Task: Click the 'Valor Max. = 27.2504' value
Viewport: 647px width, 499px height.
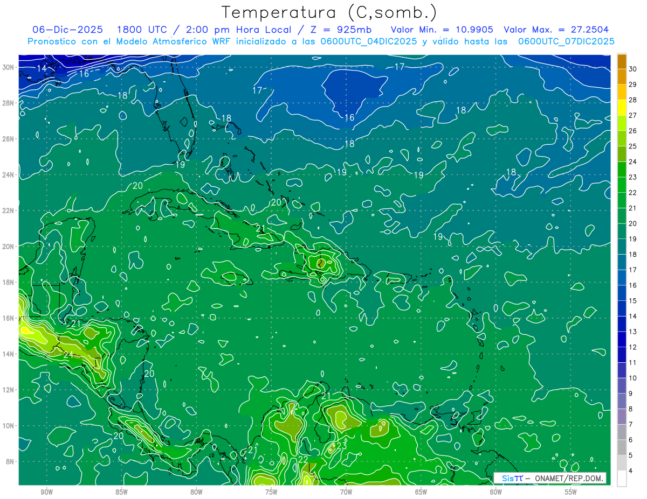Action: 556,30
